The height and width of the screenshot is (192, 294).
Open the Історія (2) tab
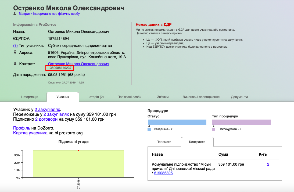pyautogui.click(x=96, y=97)
